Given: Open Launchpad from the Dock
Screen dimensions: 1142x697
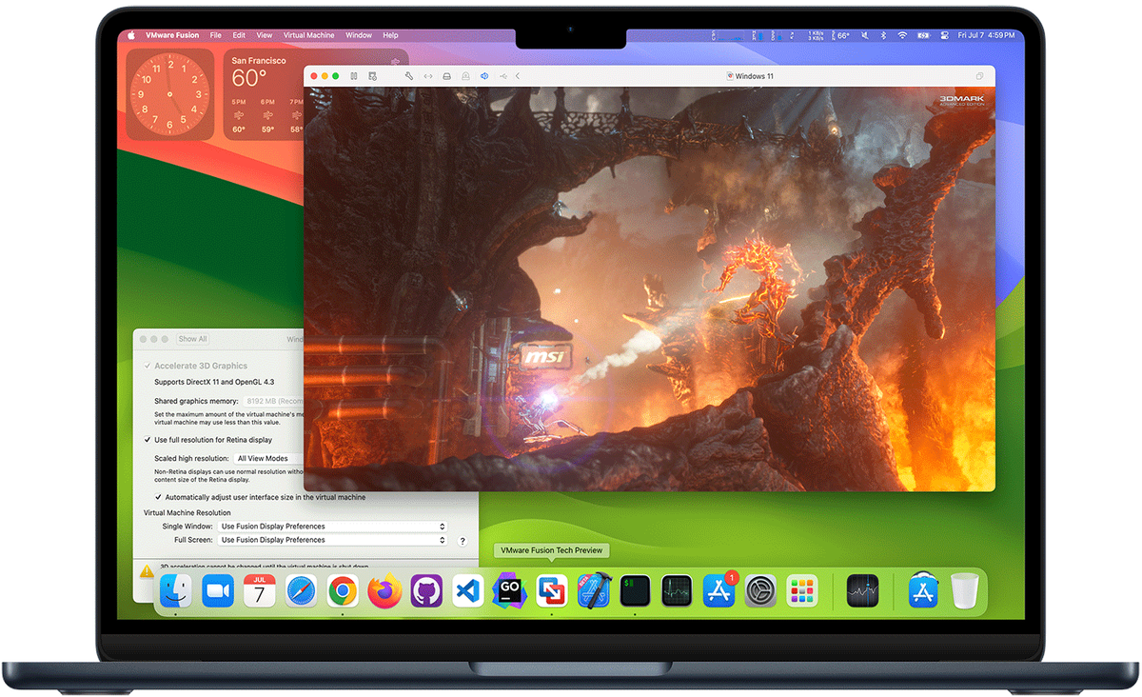Looking at the screenshot, I should coord(802,591).
